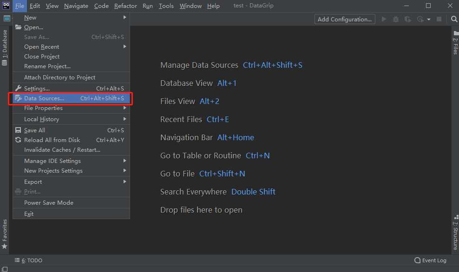Click Save All menu entry
Screen dimensions: 459x272
pyautogui.click(x=71, y=130)
